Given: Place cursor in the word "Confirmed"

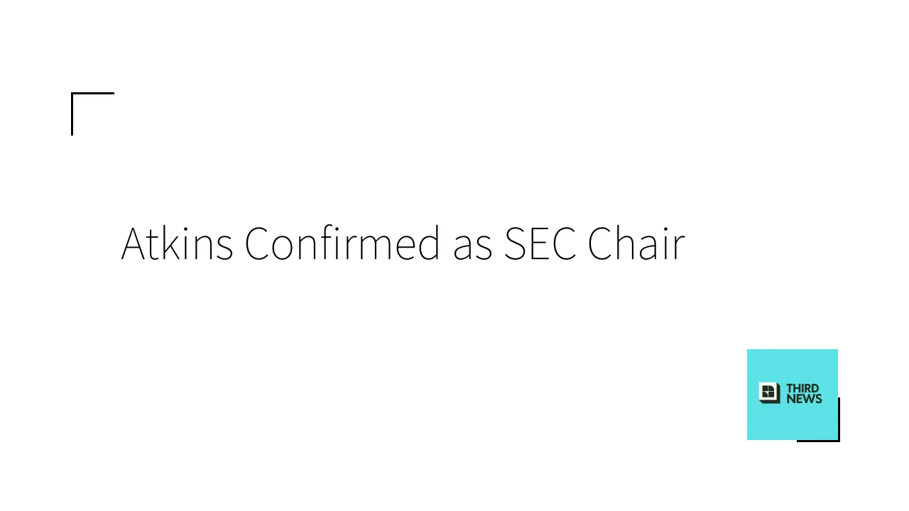Looking at the screenshot, I should point(342,243).
